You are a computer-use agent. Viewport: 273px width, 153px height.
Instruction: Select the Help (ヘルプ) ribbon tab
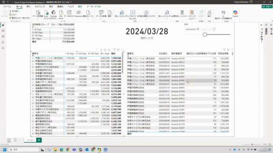coord(71,7)
